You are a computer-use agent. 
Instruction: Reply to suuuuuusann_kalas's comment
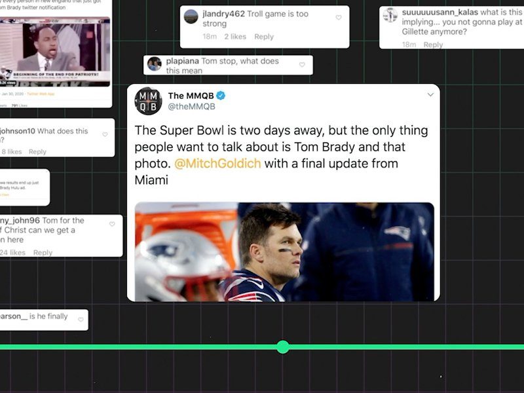click(x=433, y=45)
